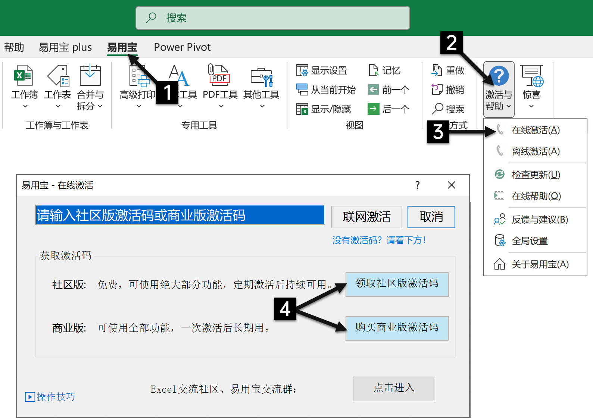The height and width of the screenshot is (418, 593).
Task: Click the 联网激活 button
Action: [x=366, y=217]
